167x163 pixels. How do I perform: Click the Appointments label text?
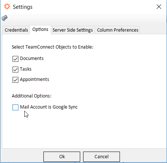[35, 79]
